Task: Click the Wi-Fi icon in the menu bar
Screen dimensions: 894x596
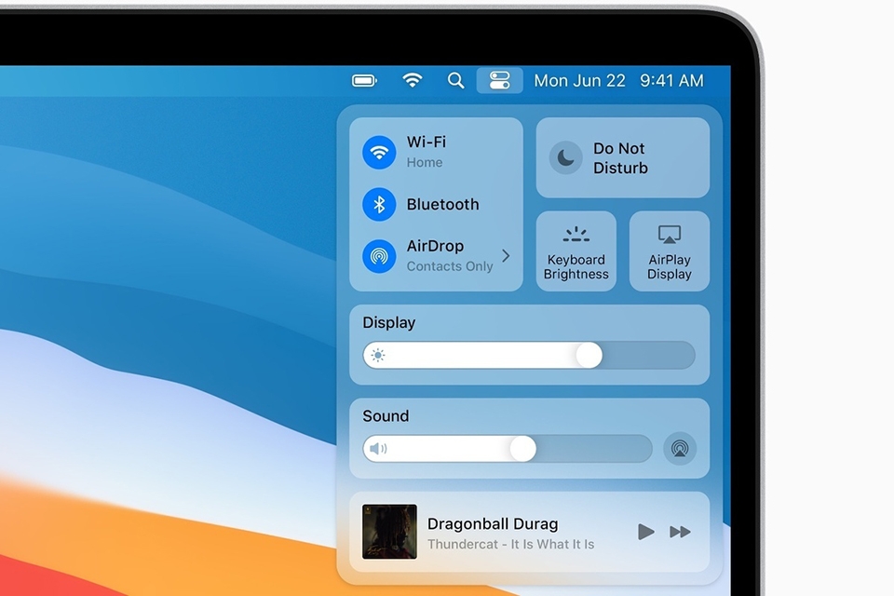Action: 413,80
